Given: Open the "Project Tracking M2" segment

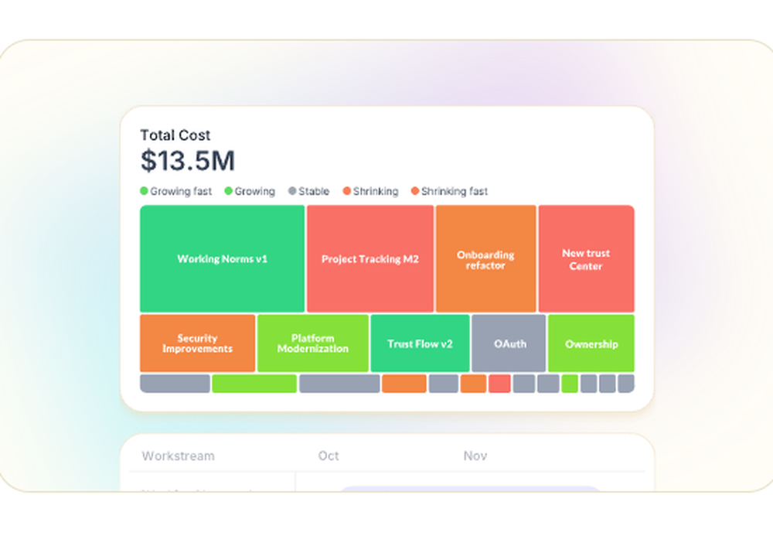Looking at the screenshot, I should [370, 258].
